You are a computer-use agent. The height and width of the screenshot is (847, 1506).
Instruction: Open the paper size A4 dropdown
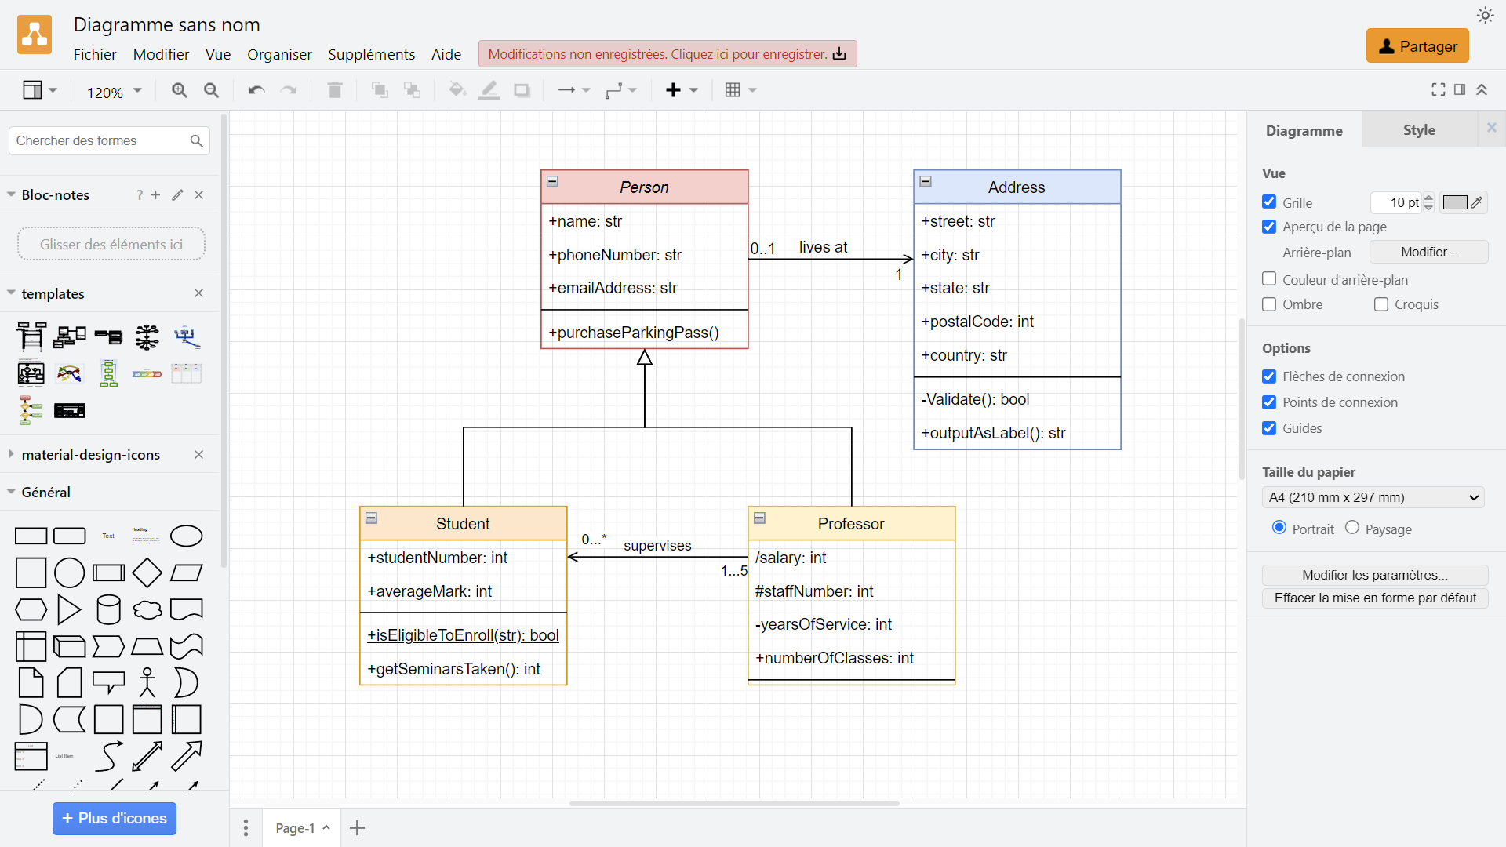point(1373,497)
